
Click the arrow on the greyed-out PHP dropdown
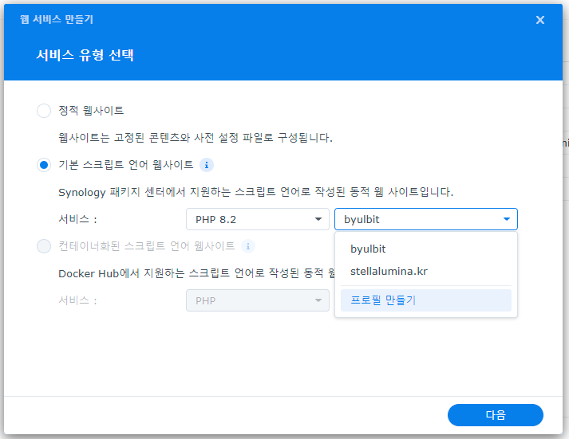(x=318, y=300)
